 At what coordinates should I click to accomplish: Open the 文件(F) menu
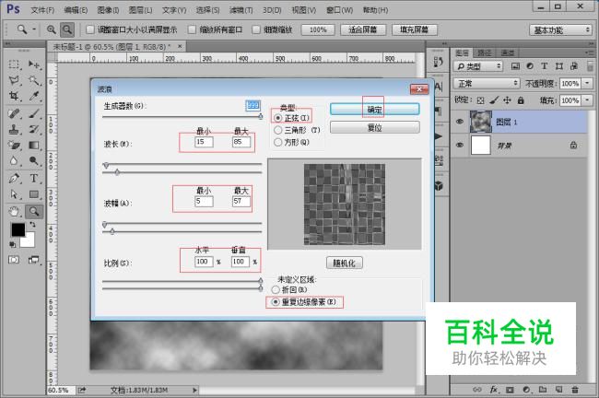[42, 10]
